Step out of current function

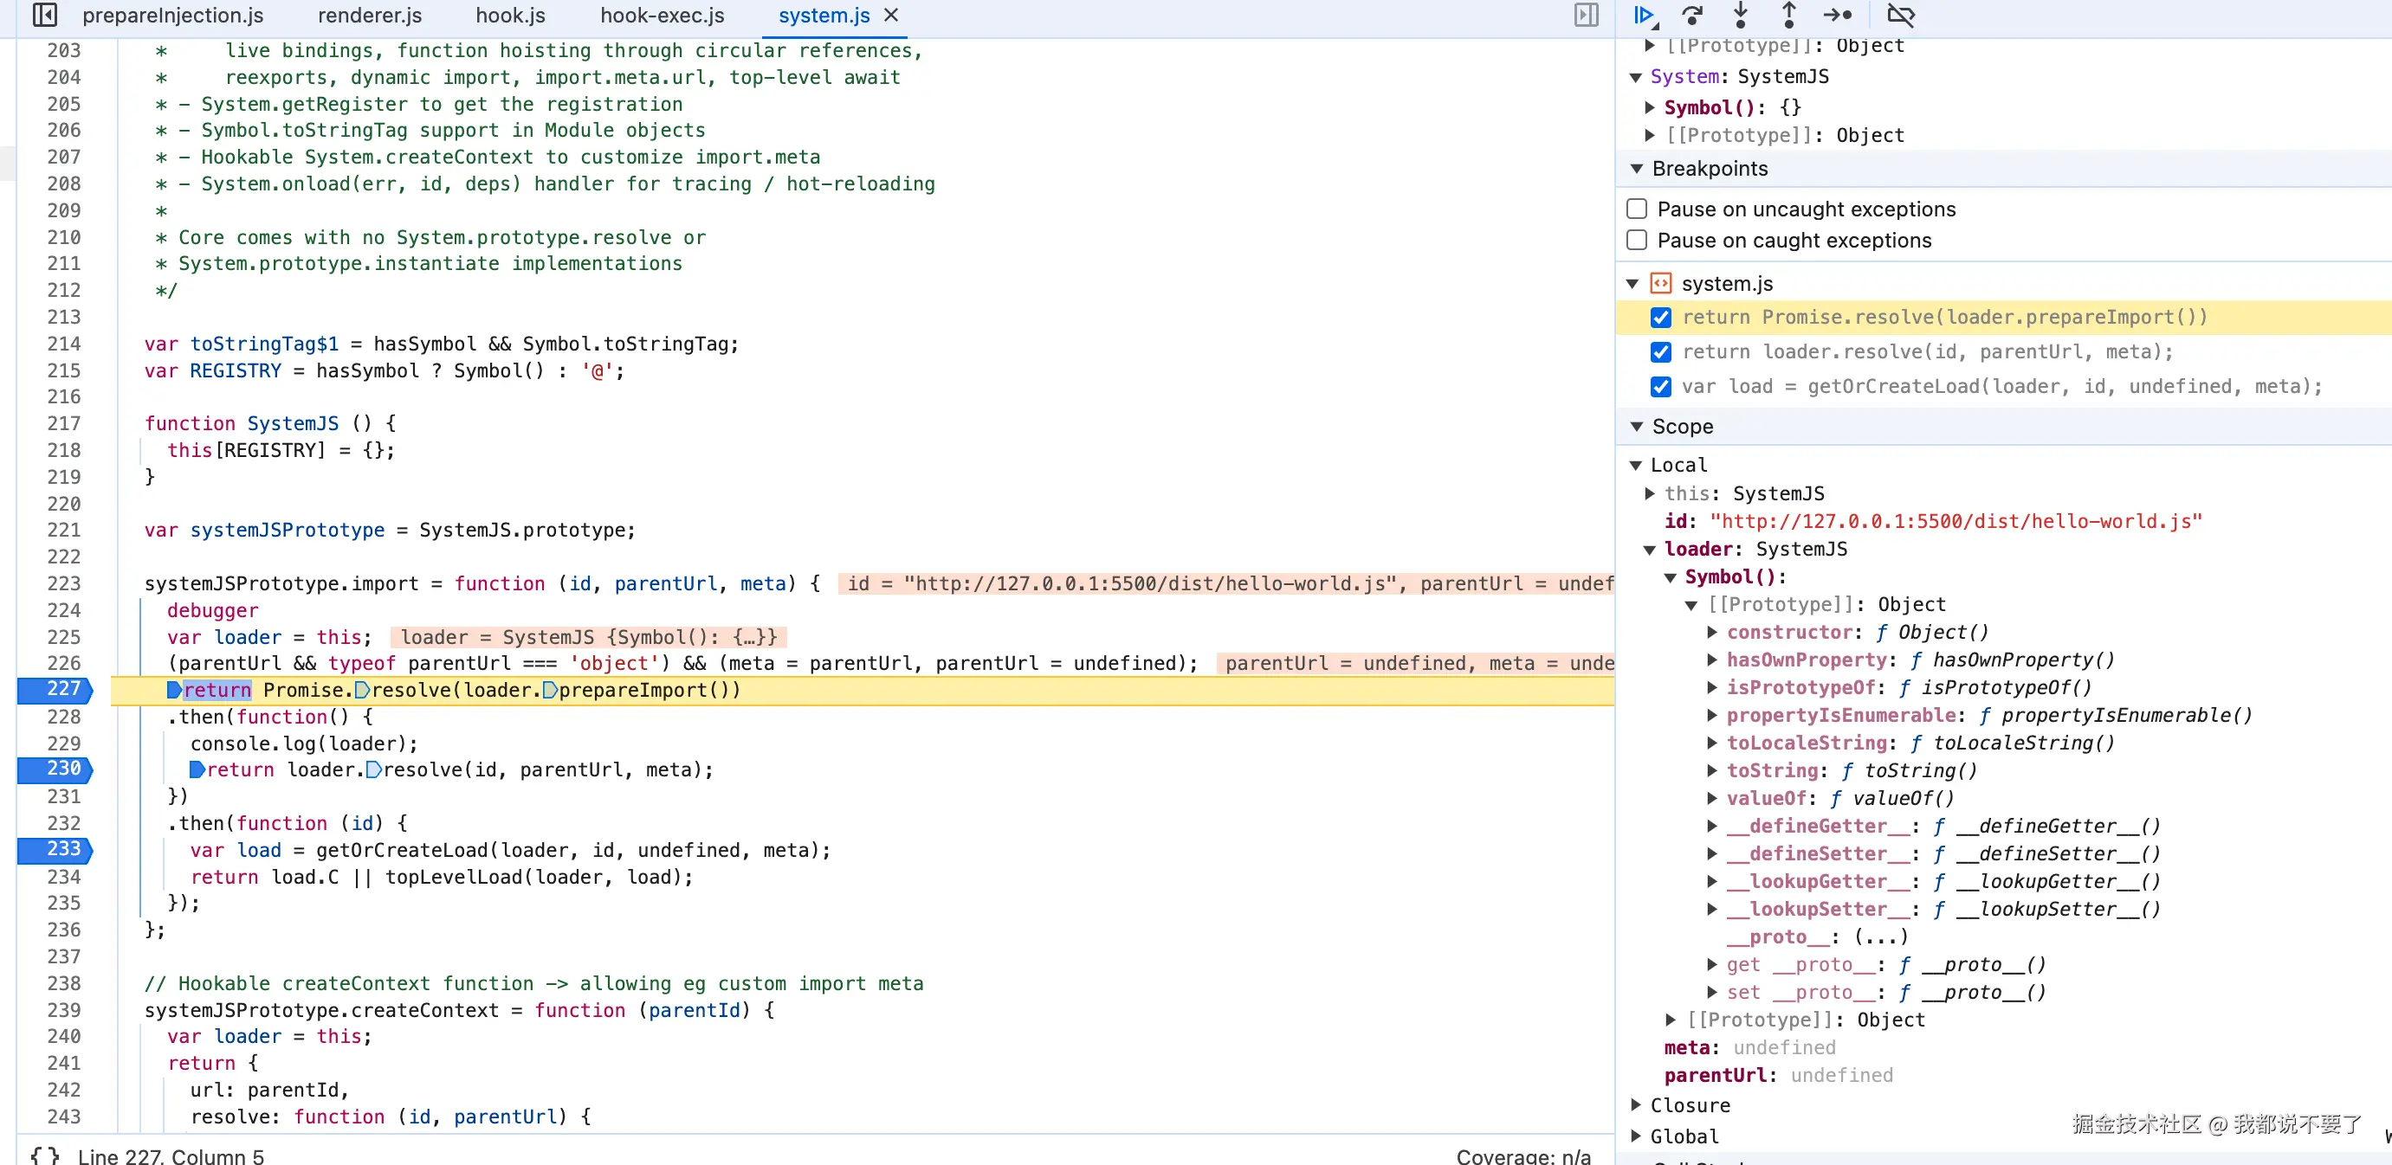coord(1788,15)
